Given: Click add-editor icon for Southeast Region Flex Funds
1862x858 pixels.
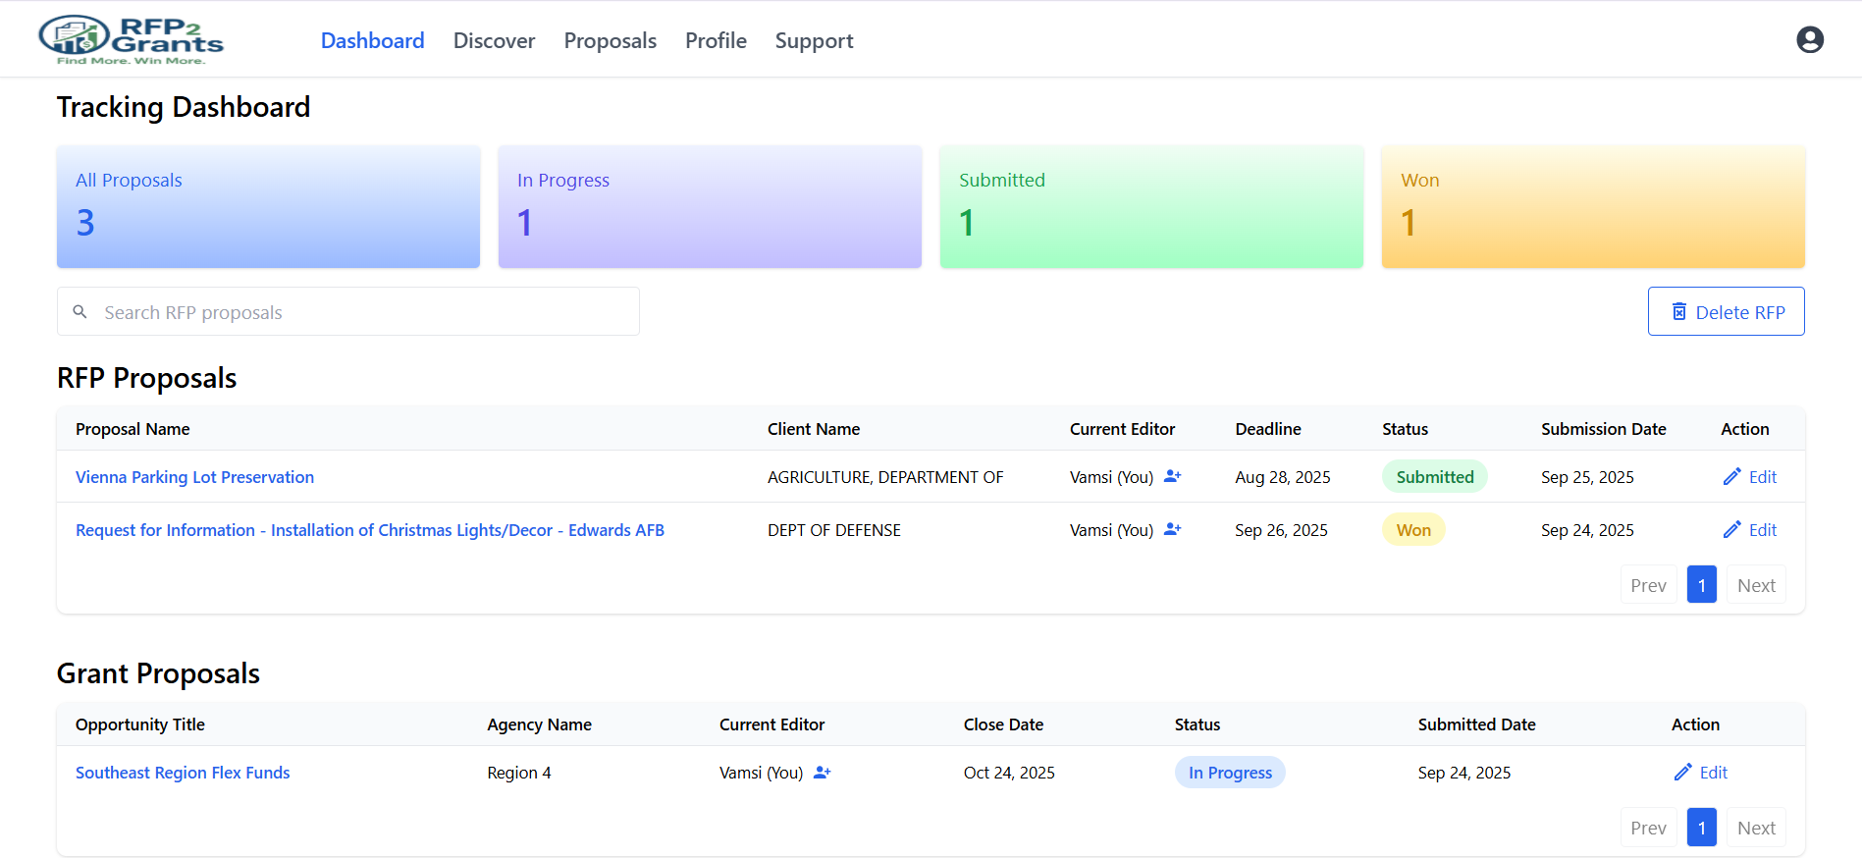Looking at the screenshot, I should pyautogui.click(x=822, y=773).
